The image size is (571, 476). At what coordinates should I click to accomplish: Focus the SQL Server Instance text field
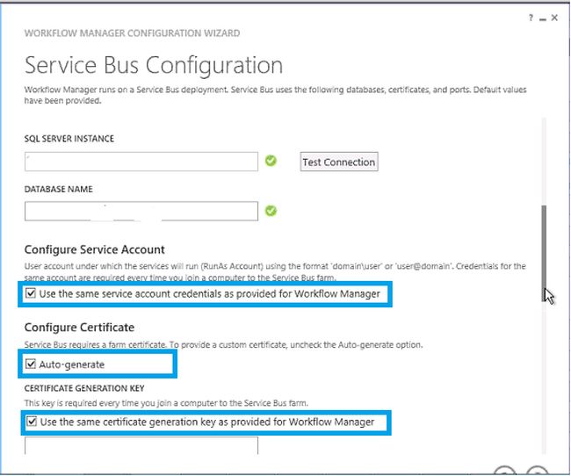click(x=141, y=162)
